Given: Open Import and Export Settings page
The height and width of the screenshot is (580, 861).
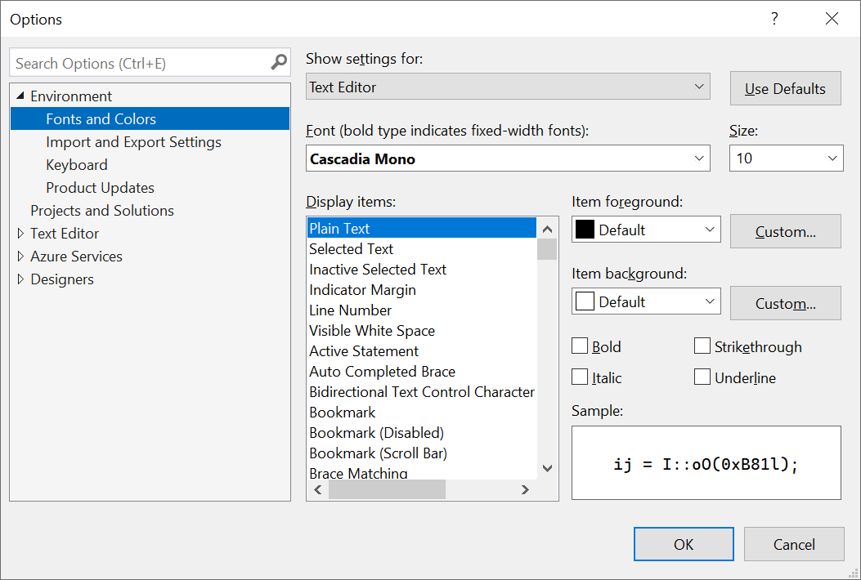Looking at the screenshot, I should [x=133, y=142].
